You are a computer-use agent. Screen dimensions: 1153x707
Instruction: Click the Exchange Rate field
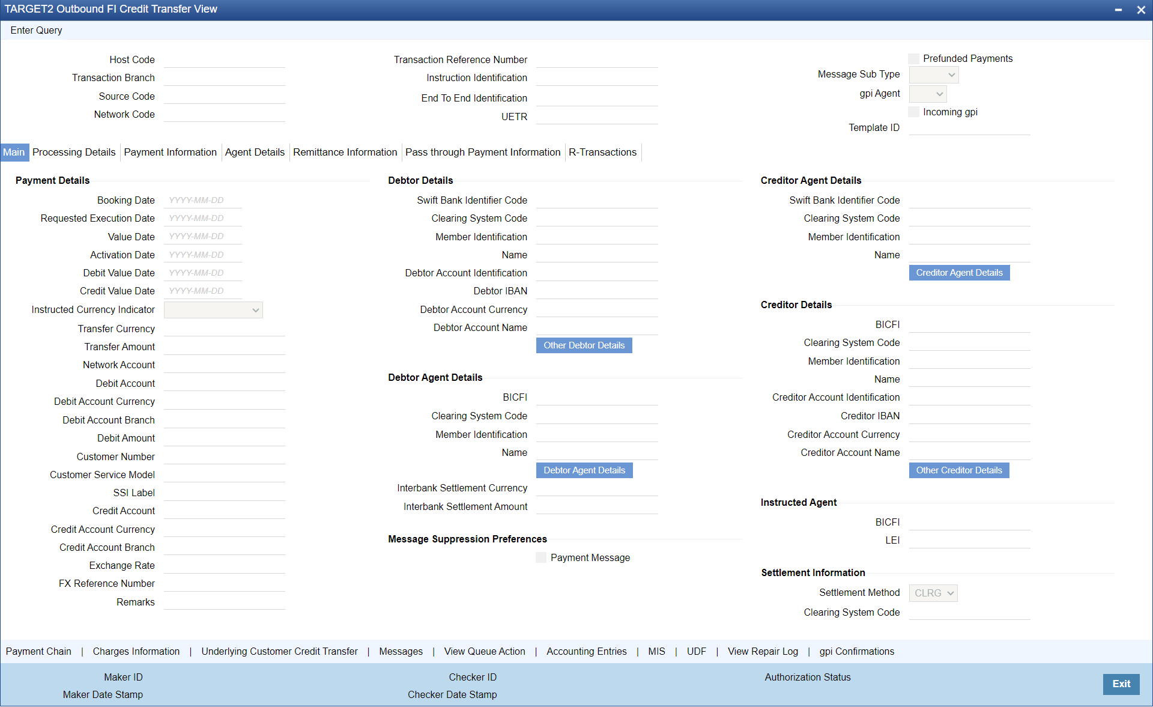tap(225, 566)
